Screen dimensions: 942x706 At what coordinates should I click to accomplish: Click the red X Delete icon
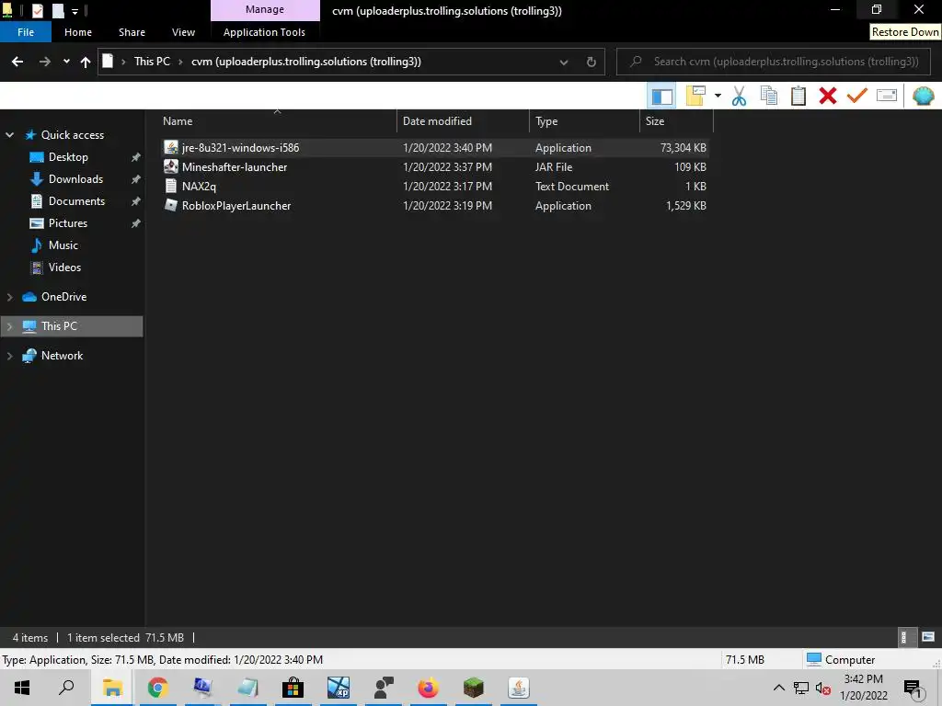827,96
